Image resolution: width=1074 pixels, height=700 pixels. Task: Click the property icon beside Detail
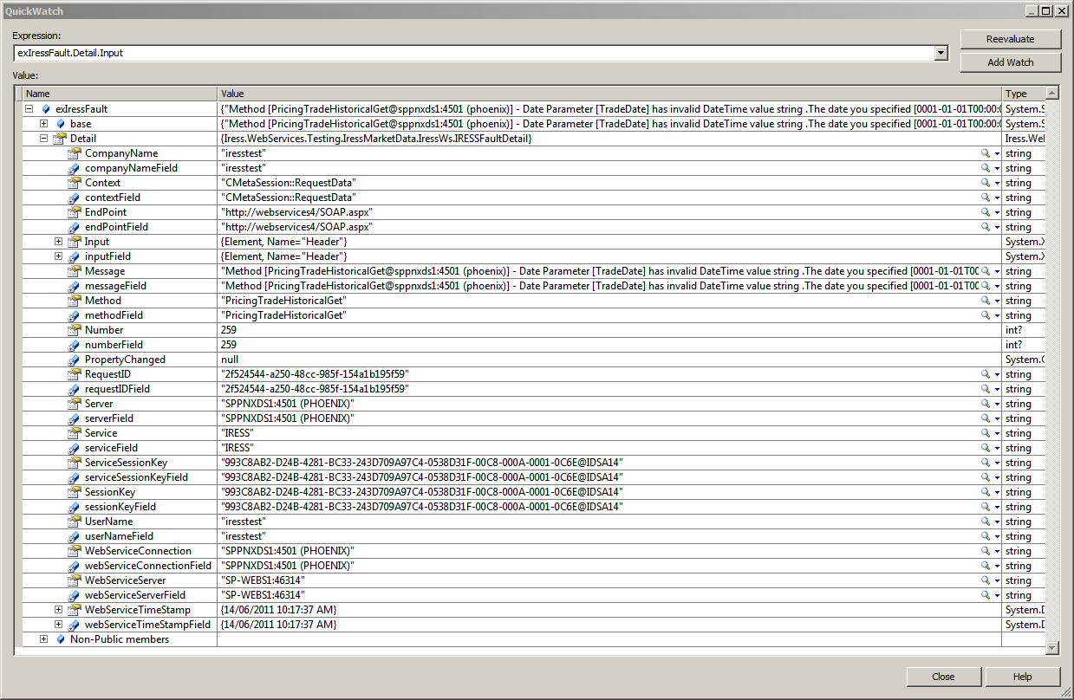pos(60,139)
